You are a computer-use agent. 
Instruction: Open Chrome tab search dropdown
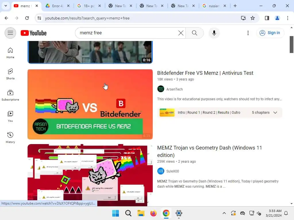(x=6, y=6)
